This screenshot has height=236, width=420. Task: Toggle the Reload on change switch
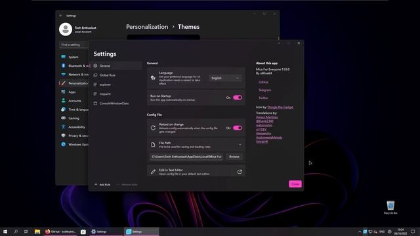[x=238, y=128]
